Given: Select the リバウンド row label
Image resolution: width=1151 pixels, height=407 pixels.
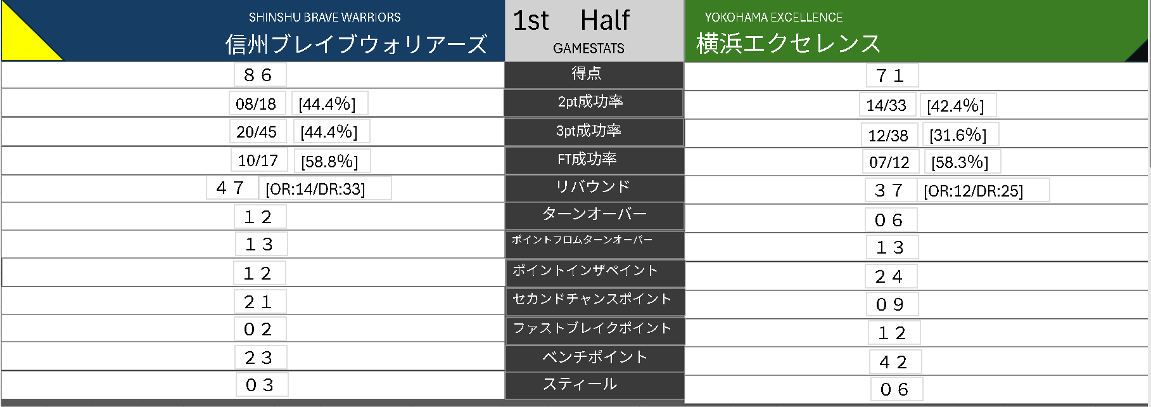Looking at the screenshot, I should coord(592,186).
